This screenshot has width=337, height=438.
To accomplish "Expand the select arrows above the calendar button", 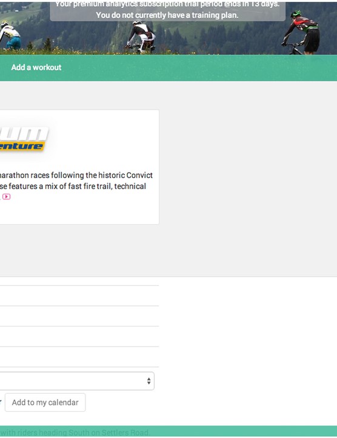I will (148, 380).
